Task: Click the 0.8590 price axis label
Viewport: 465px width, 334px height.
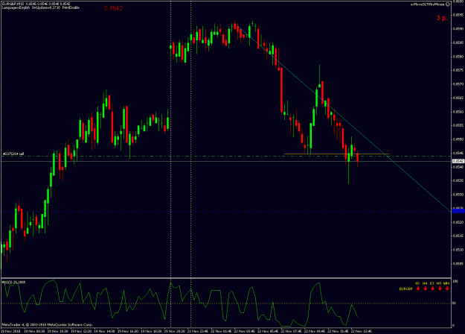Action: (x=458, y=29)
